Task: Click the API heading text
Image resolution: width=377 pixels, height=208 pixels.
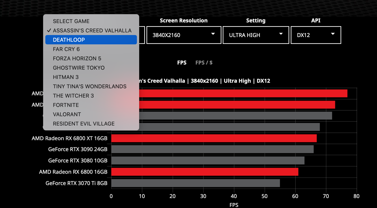Action: (316, 21)
